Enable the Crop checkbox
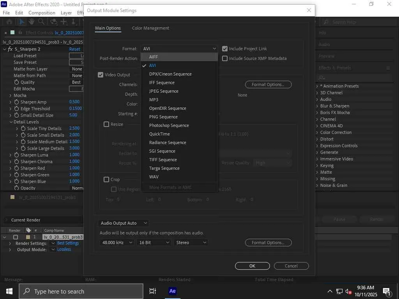 (x=106, y=179)
